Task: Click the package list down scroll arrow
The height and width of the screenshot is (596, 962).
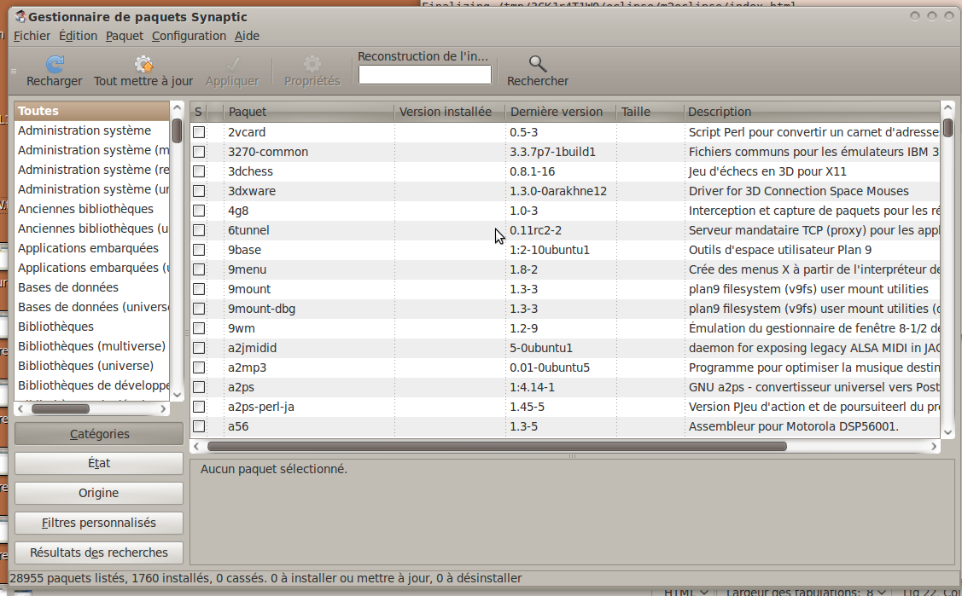Action: pos(947,431)
